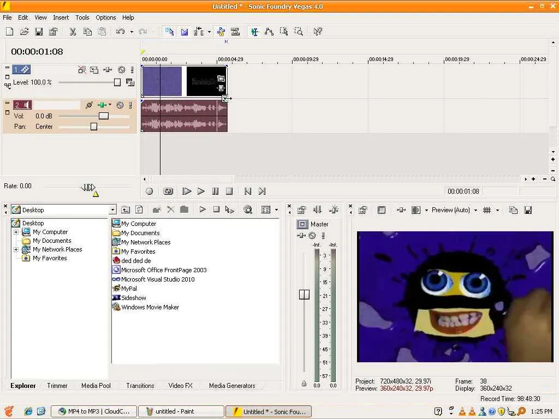This screenshot has height=419, width=559.
Task: Switch to the Trimmer tab
Action: [57, 386]
